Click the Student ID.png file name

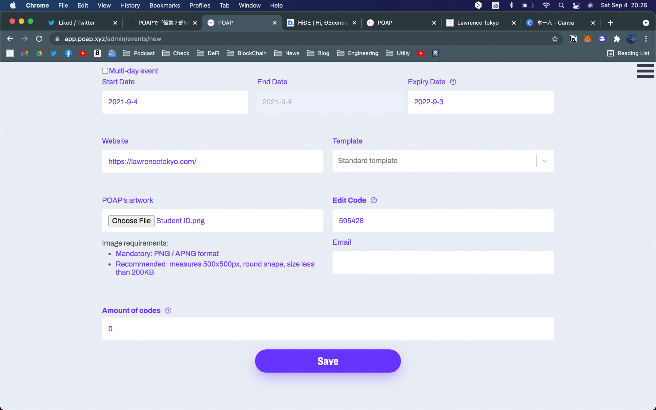pos(180,221)
